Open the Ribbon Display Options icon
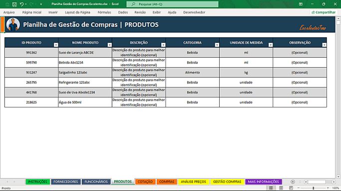The image size is (341, 191). [x=301, y=4]
